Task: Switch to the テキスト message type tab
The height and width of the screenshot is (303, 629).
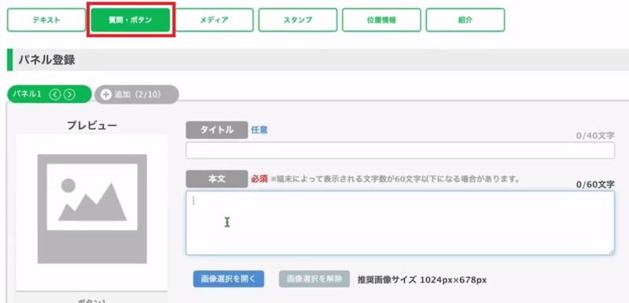Action: 46,20
